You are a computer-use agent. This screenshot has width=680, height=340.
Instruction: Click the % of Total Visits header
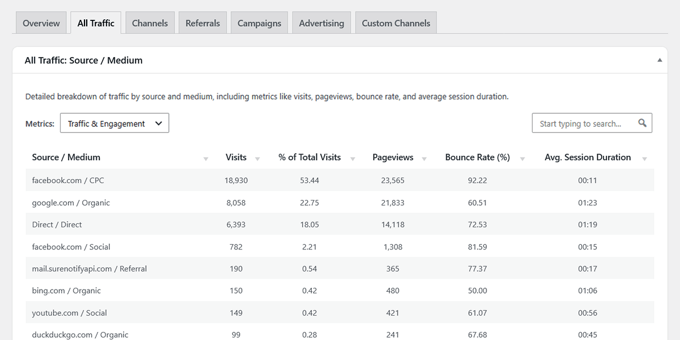(309, 158)
